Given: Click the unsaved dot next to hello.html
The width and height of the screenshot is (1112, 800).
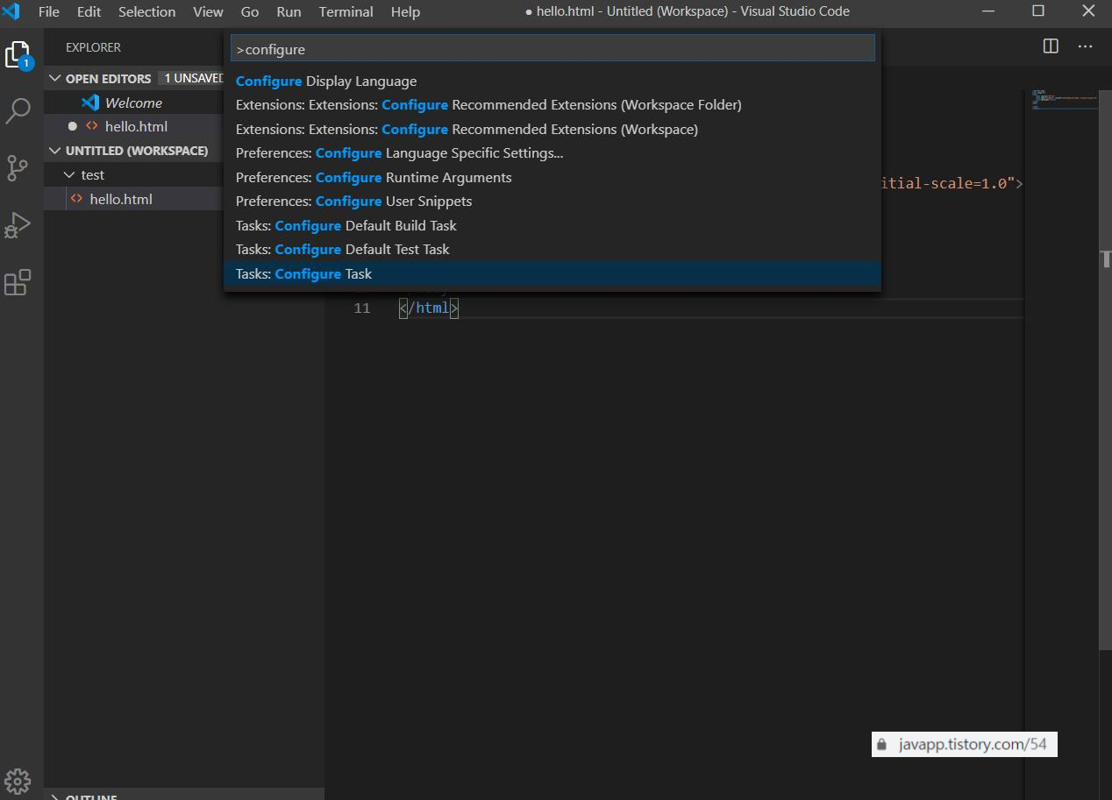Looking at the screenshot, I should (x=73, y=126).
